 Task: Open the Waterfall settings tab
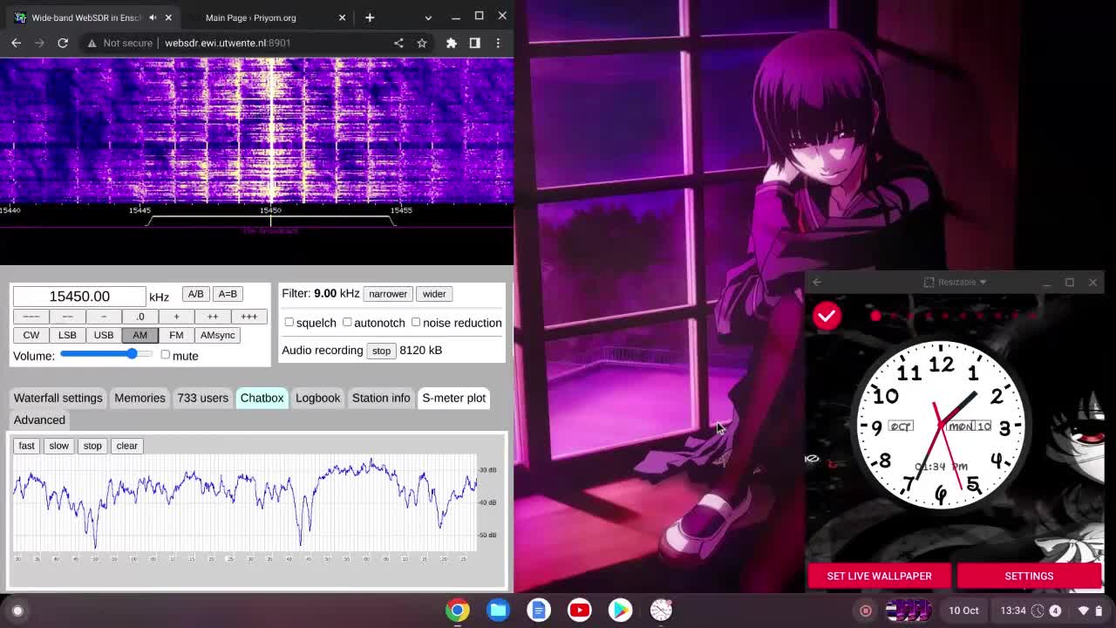tap(58, 398)
